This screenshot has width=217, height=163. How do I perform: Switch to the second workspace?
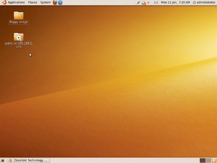[x=208, y=160]
